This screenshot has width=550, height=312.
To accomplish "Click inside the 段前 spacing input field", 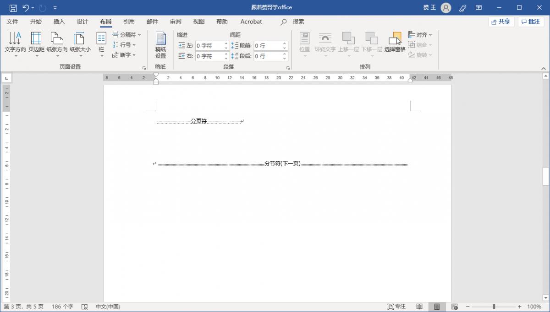I will (268, 45).
